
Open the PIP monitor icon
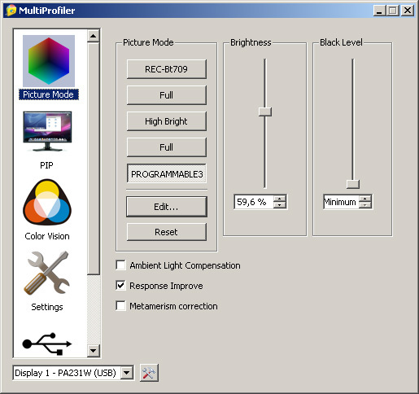[x=47, y=131]
